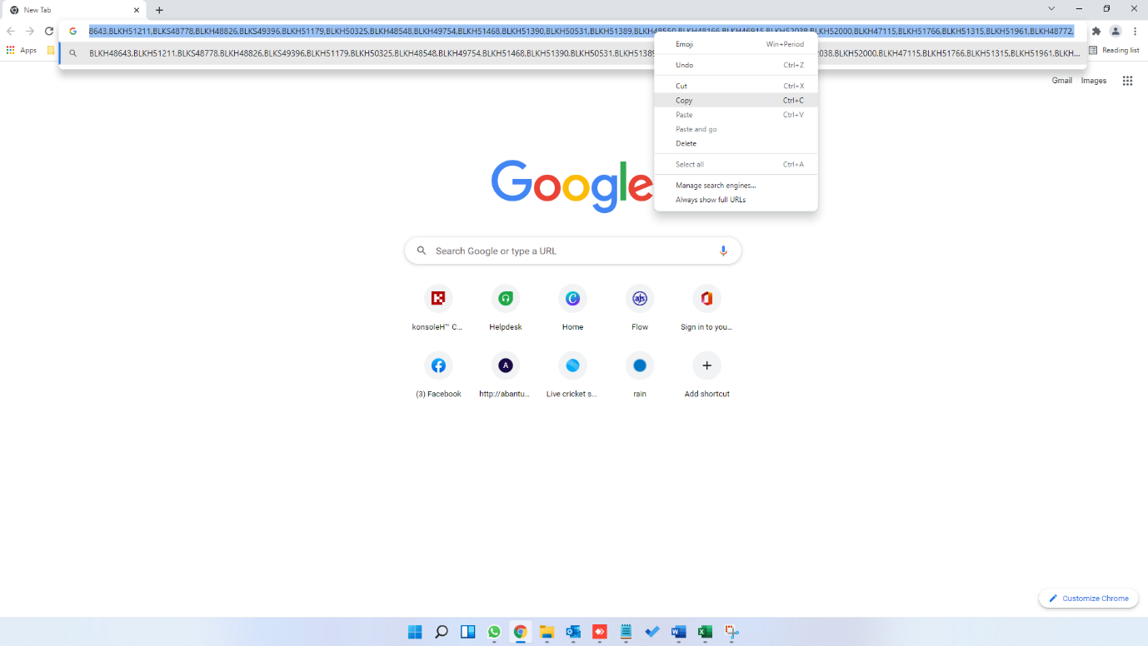Open Widgets from the taskbar

(x=468, y=632)
